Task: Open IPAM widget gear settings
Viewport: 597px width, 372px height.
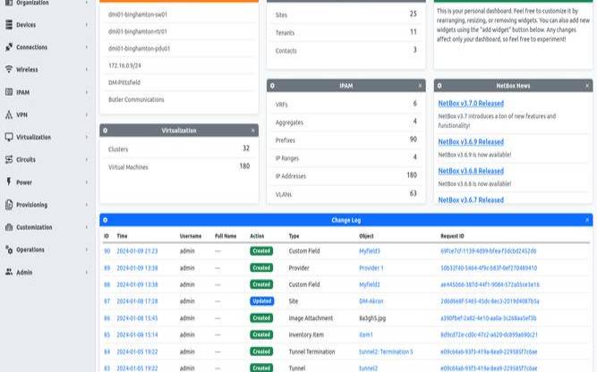Action: [x=272, y=85]
